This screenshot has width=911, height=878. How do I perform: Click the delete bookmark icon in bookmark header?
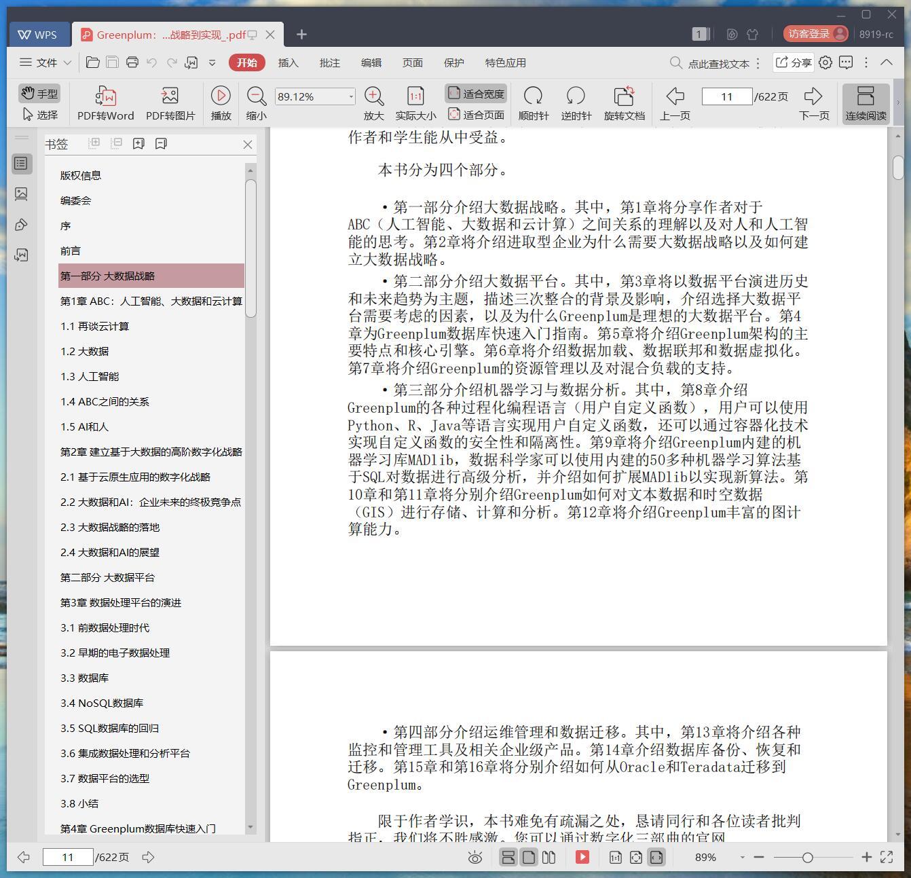pyautogui.click(x=161, y=144)
